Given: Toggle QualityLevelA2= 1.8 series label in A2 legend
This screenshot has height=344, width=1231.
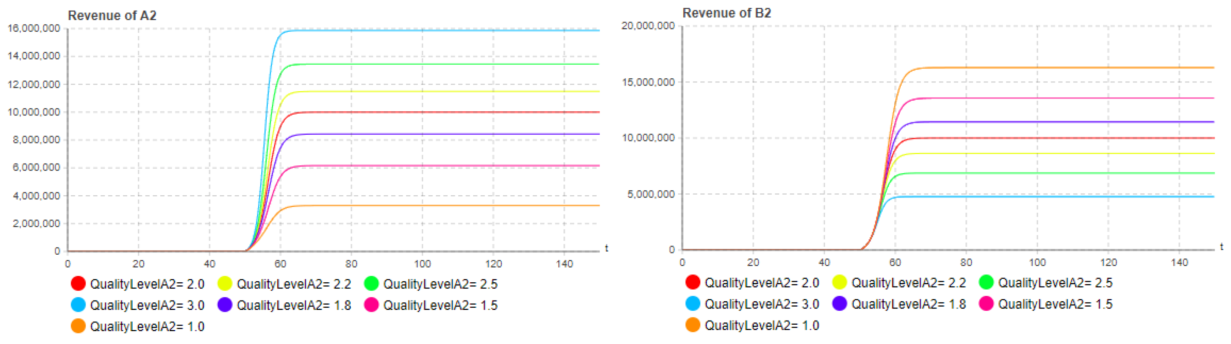Looking at the screenshot, I should (294, 305).
